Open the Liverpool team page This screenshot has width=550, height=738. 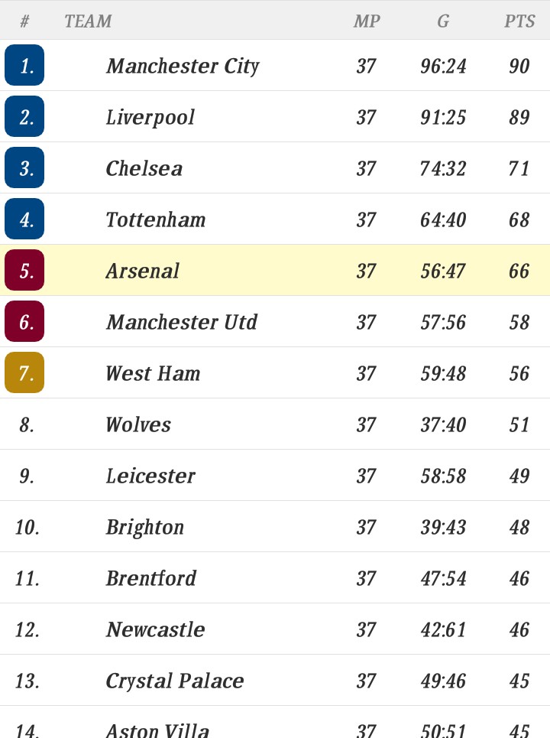(x=150, y=118)
